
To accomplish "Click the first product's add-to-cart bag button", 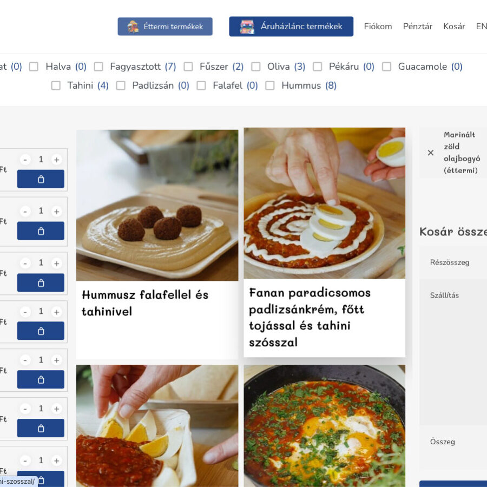I will coord(41,179).
